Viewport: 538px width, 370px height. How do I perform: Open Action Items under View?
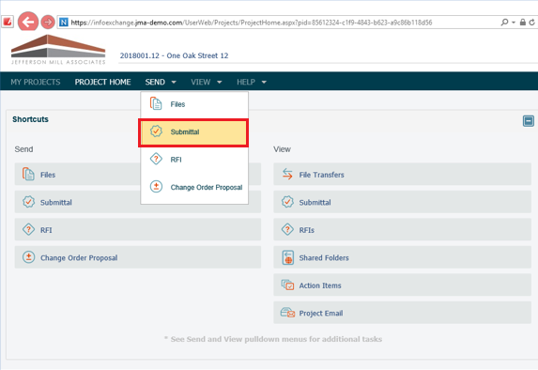[x=402, y=285]
